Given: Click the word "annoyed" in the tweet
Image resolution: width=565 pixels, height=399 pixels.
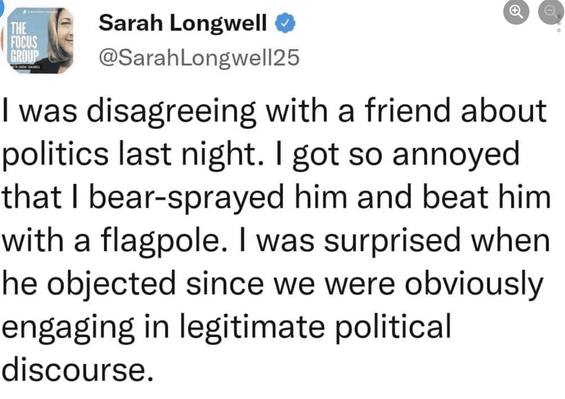Looking at the screenshot, I should [x=456, y=154].
